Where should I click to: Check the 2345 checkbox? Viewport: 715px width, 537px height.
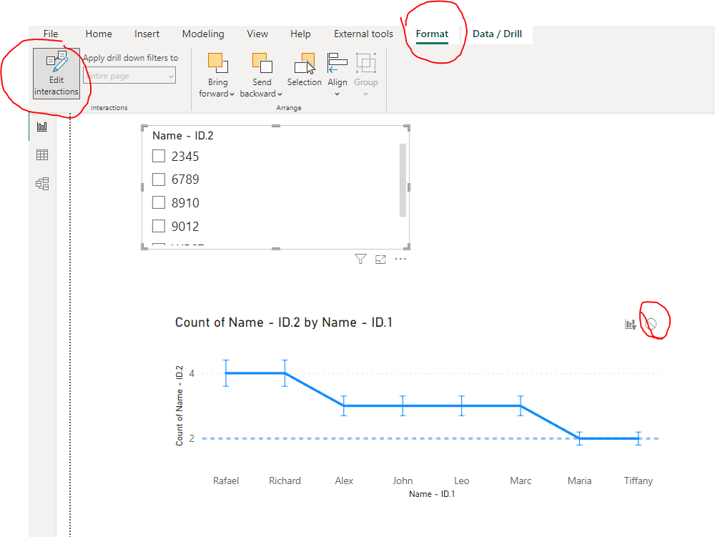(x=159, y=156)
